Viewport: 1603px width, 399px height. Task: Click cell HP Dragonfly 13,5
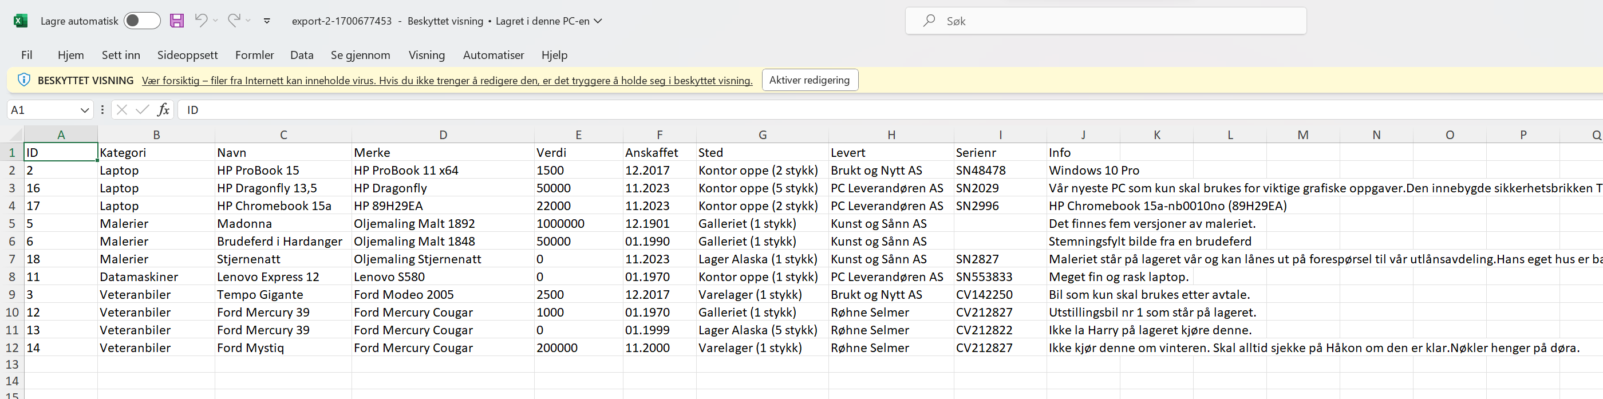pyautogui.click(x=283, y=188)
